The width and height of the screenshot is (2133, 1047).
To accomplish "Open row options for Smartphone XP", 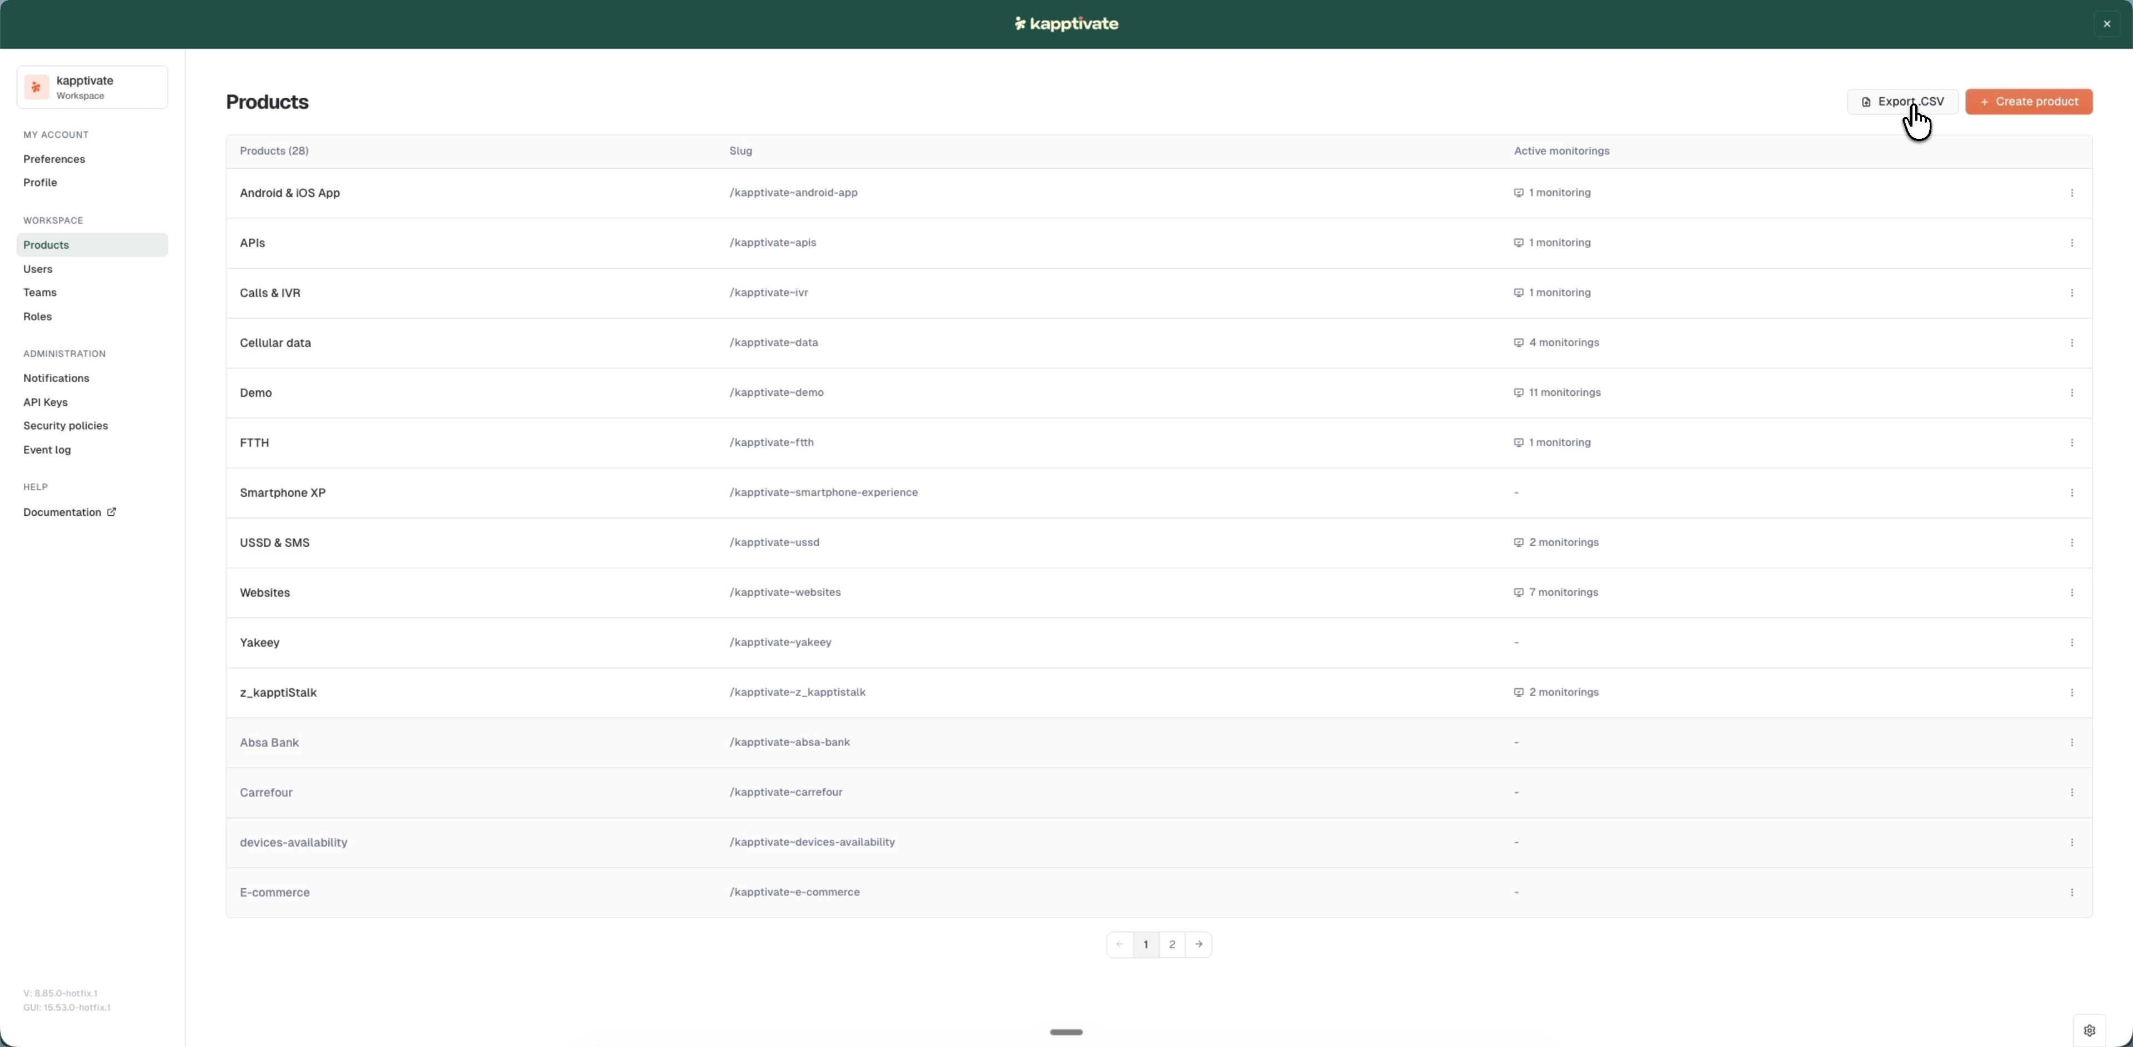I will [2072, 492].
